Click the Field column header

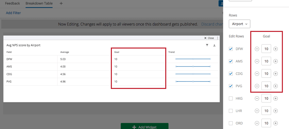click(9, 52)
